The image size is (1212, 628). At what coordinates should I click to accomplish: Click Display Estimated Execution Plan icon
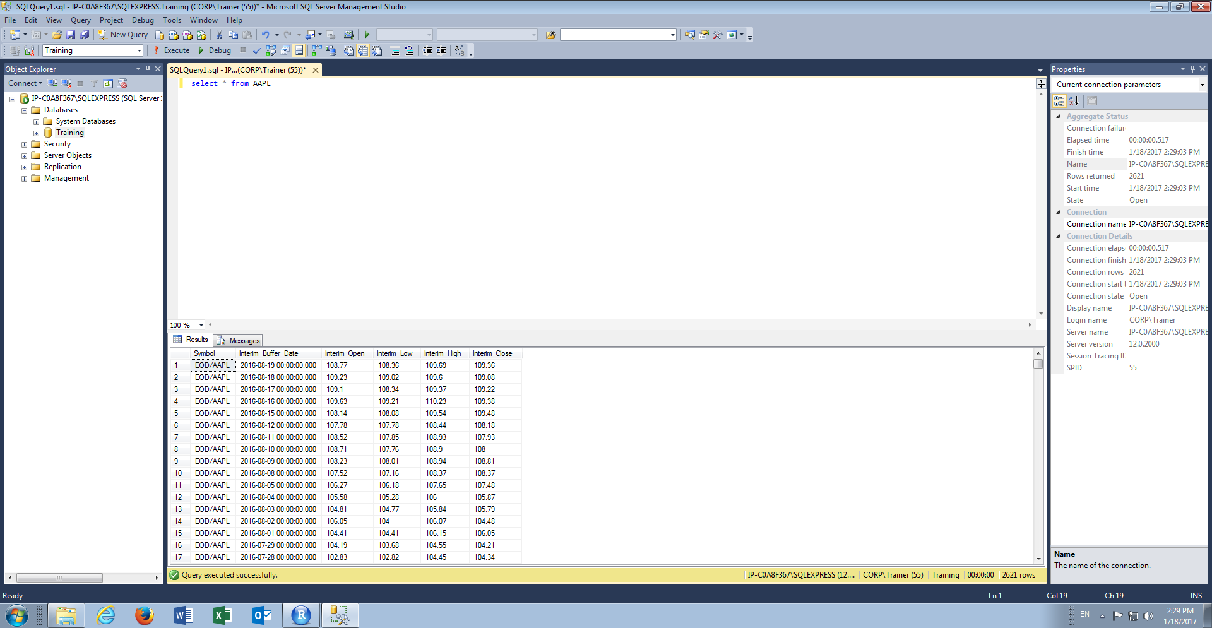click(x=271, y=50)
